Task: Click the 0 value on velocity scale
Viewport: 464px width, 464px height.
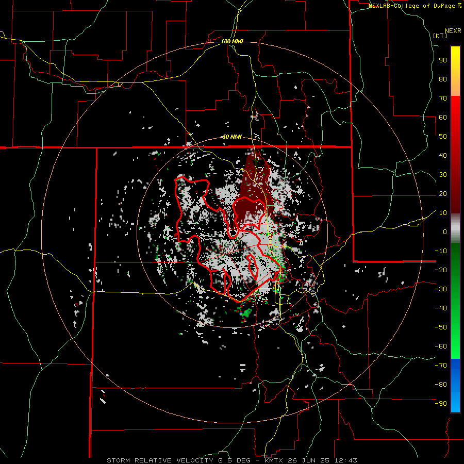Action: click(x=445, y=232)
